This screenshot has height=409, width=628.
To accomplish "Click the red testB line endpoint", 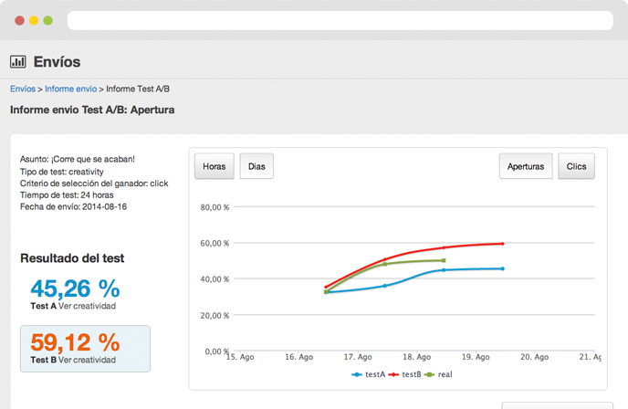I will click(503, 244).
